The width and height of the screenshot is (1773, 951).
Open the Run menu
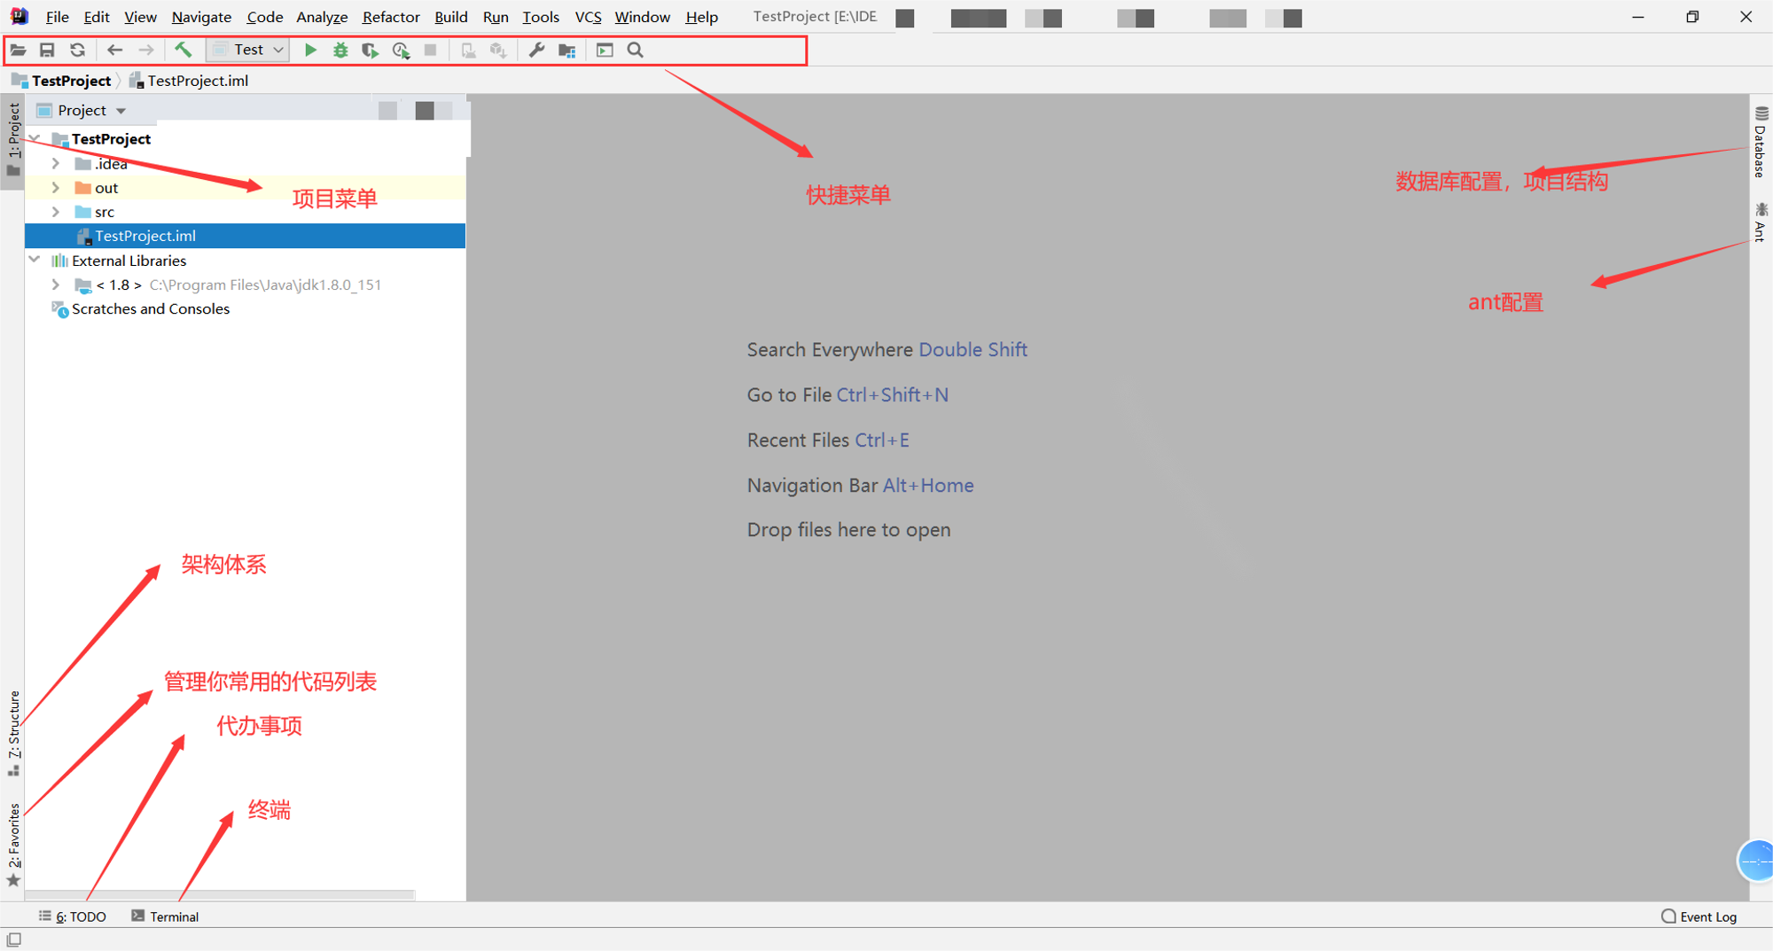pos(496,17)
